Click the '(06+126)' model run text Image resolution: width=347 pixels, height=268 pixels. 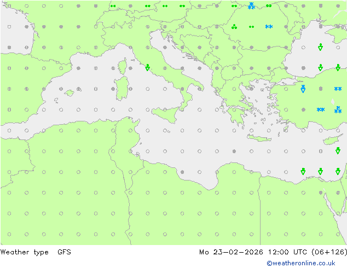coord(329,252)
